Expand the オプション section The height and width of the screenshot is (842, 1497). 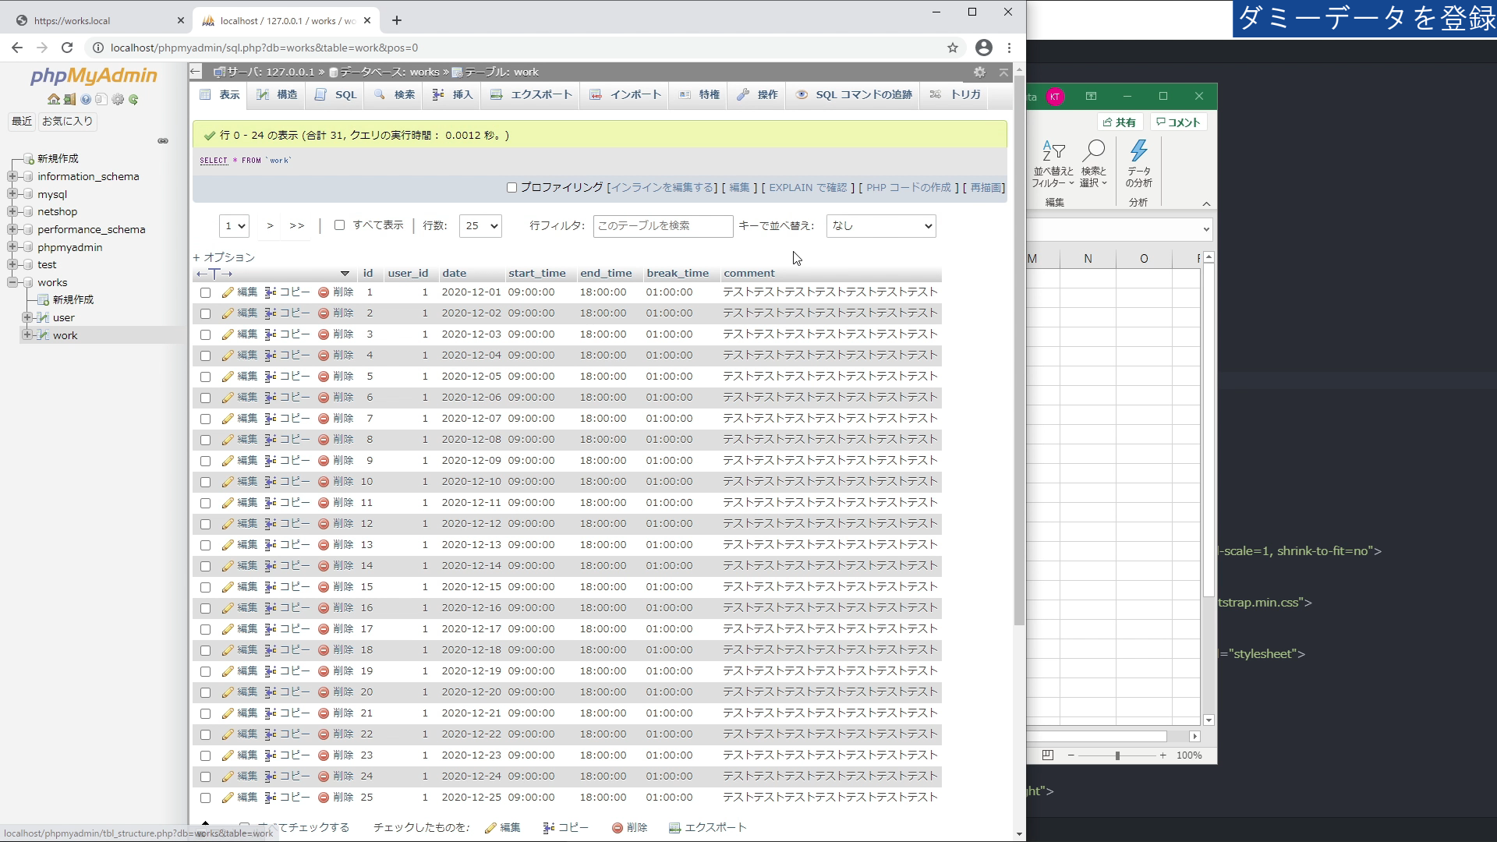224,257
